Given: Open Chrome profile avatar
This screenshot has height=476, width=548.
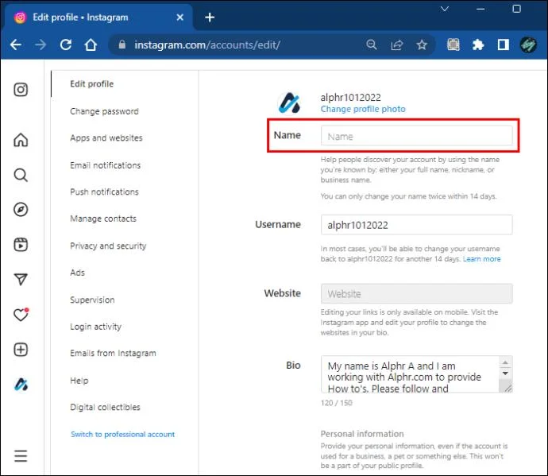Looking at the screenshot, I should [528, 45].
